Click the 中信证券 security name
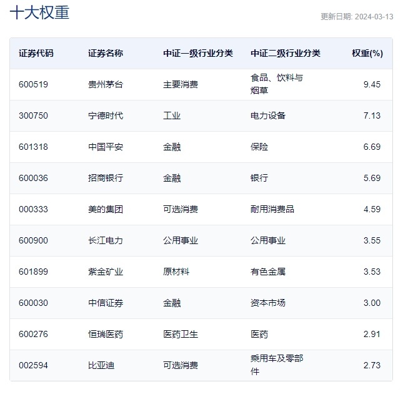413x407 pixels. pyautogui.click(x=106, y=303)
